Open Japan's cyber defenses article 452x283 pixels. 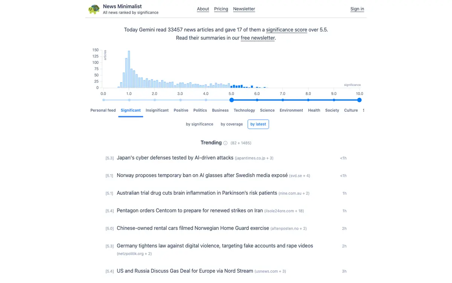click(x=175, y=158)
